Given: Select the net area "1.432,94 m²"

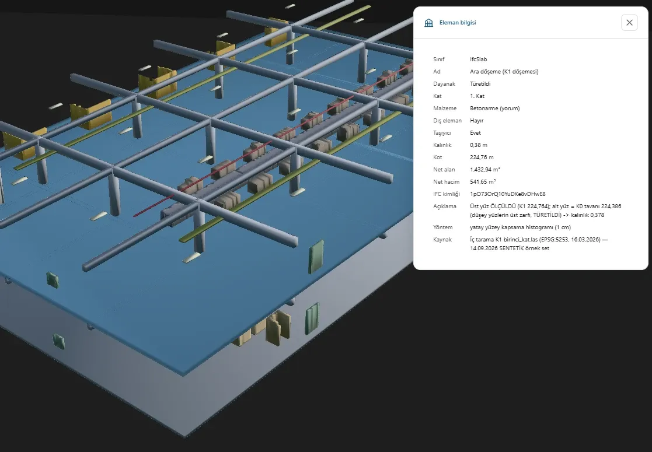Looking at the screenshot, I should (x=485, y=170).
